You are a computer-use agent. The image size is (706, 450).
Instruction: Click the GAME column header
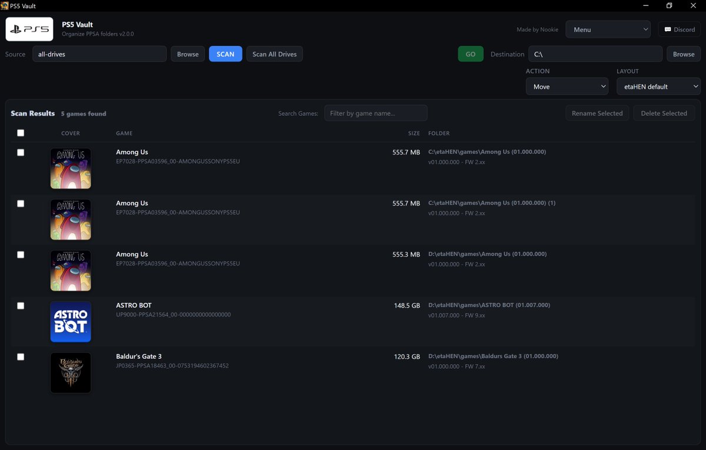124,134
